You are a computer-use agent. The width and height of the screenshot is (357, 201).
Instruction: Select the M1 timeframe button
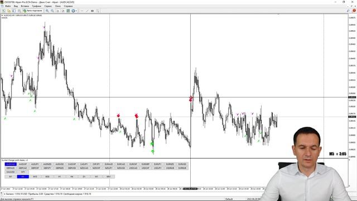point(11,176)
